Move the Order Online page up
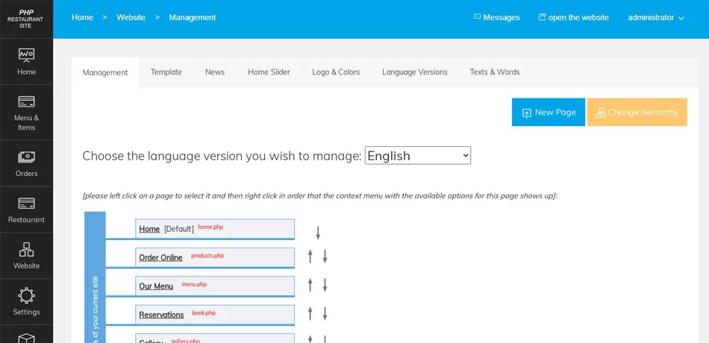The image size is (709, 343). click(310, 257)
